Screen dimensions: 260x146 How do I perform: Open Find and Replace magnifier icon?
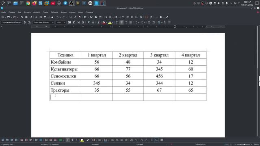tap(71, 17)
